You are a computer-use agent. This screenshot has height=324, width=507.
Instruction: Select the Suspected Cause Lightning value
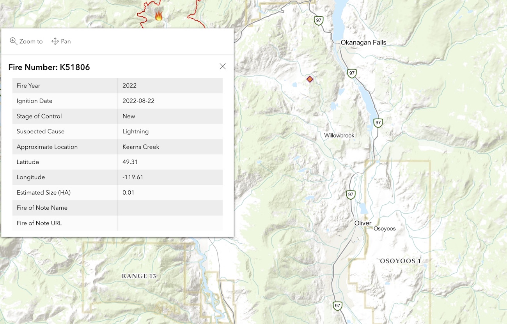[135, 131]
